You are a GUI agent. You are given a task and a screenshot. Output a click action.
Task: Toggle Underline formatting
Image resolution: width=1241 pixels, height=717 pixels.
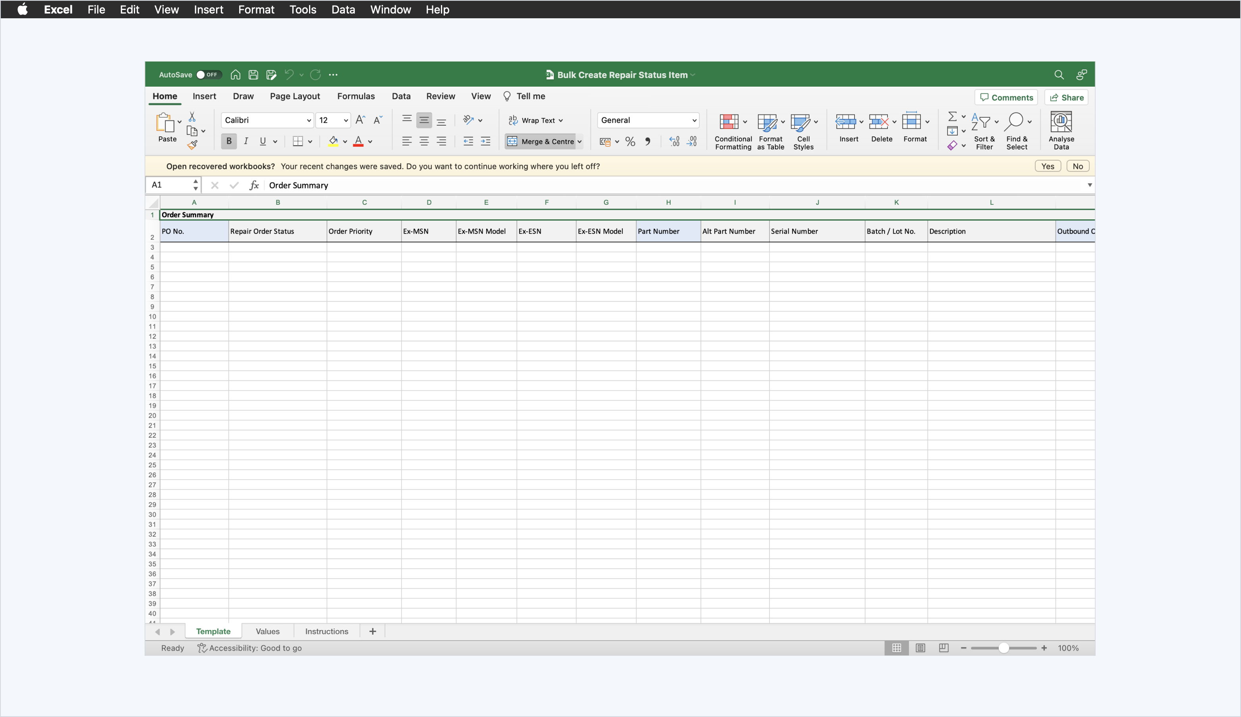[x=263, y=141]
